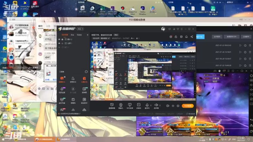Screen dimensions: 253x142
Task: Add a camera source below preview
Action: tap(121, 106)
